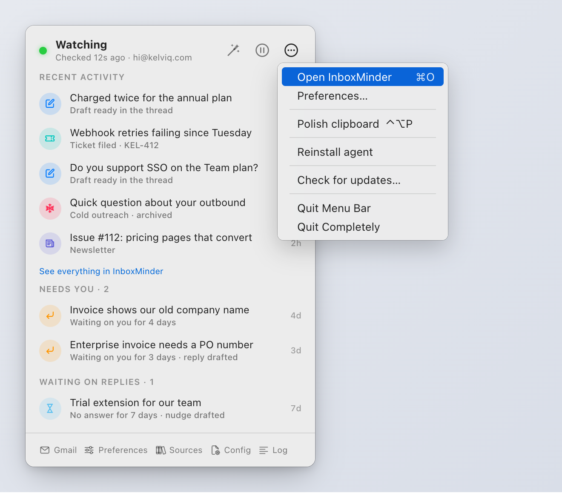The width and height of the screenshot is (562, 493).
Task: Open the Log footer label
Action: click(x=280, y=450)
